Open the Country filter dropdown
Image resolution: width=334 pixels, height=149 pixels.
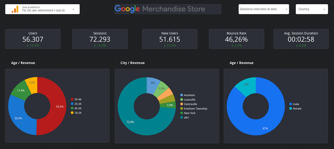pyautogui.click(x=312, y=9)
